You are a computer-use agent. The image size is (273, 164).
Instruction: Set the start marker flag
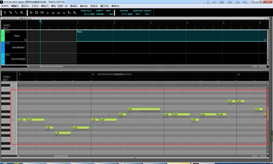69,13
